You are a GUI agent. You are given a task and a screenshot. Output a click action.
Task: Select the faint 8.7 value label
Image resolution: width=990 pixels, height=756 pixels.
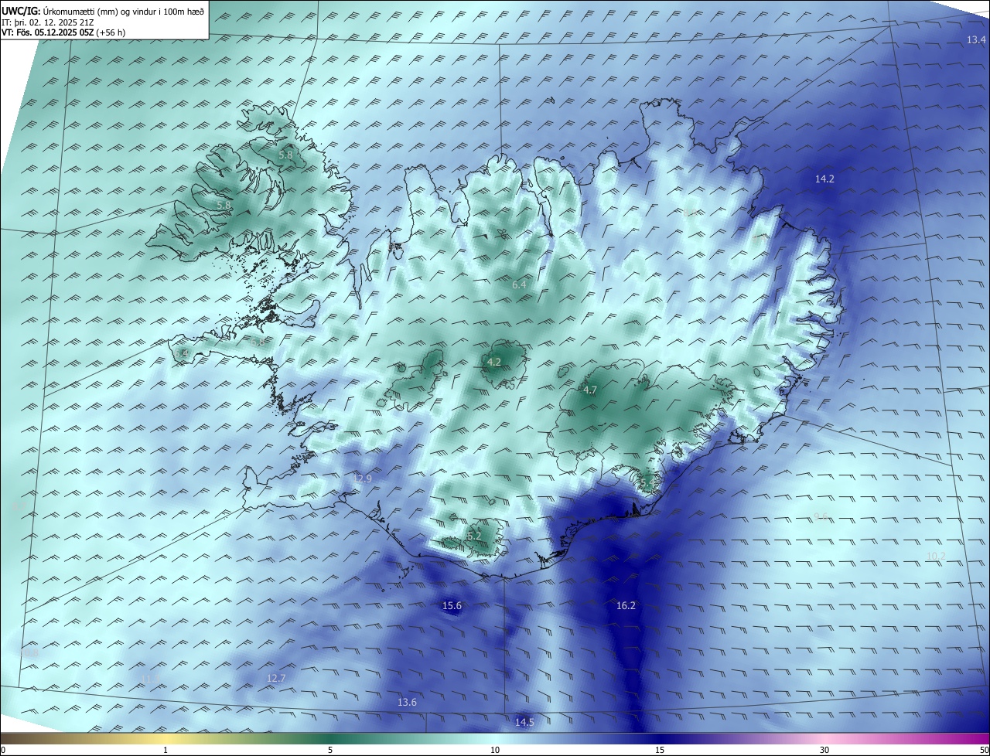19,507
